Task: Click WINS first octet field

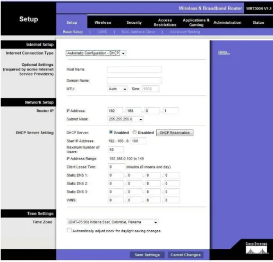Action: pyautogui.click(x=116, y=200)
